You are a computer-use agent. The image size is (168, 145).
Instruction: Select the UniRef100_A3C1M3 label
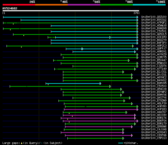pos(154,37)
